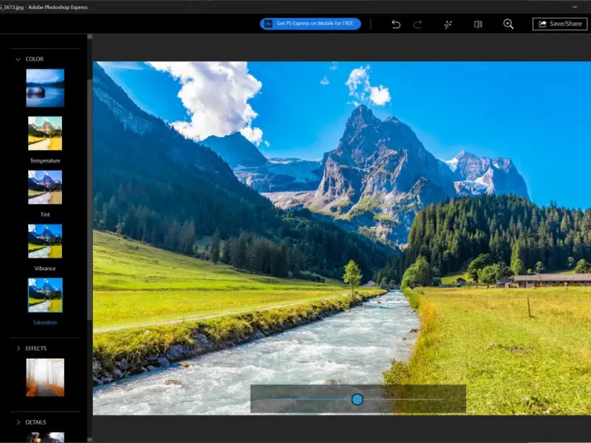Select the Vibrance adjustment thumbnail
This screenshot has height=443, width=591.
pyautogui.click(x=45, y=241)
